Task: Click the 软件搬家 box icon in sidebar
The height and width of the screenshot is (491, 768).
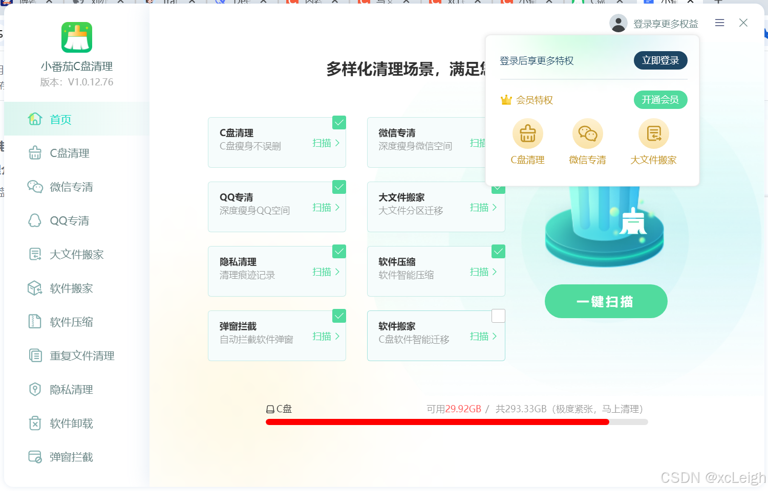Action: 35,288
